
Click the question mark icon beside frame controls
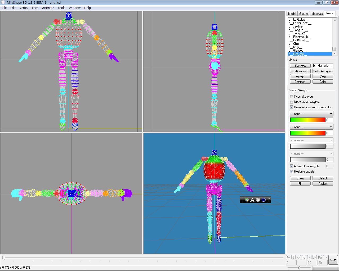pos(293,257)
